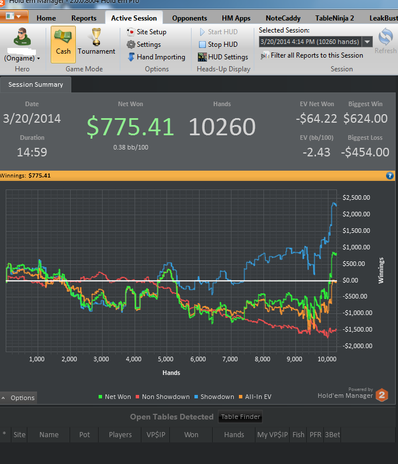Image resolution: width=398 pixels, height=464 pixels.
Task: Click the blue help question icon
Action: pos(389,176)
